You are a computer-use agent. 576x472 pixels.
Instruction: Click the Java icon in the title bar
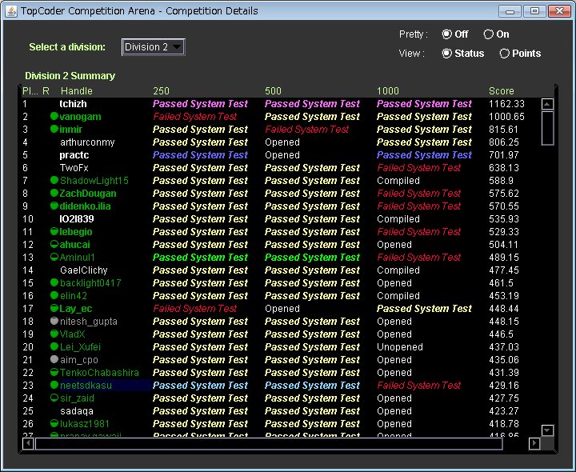pyautogui.click(x=11, y=11)
